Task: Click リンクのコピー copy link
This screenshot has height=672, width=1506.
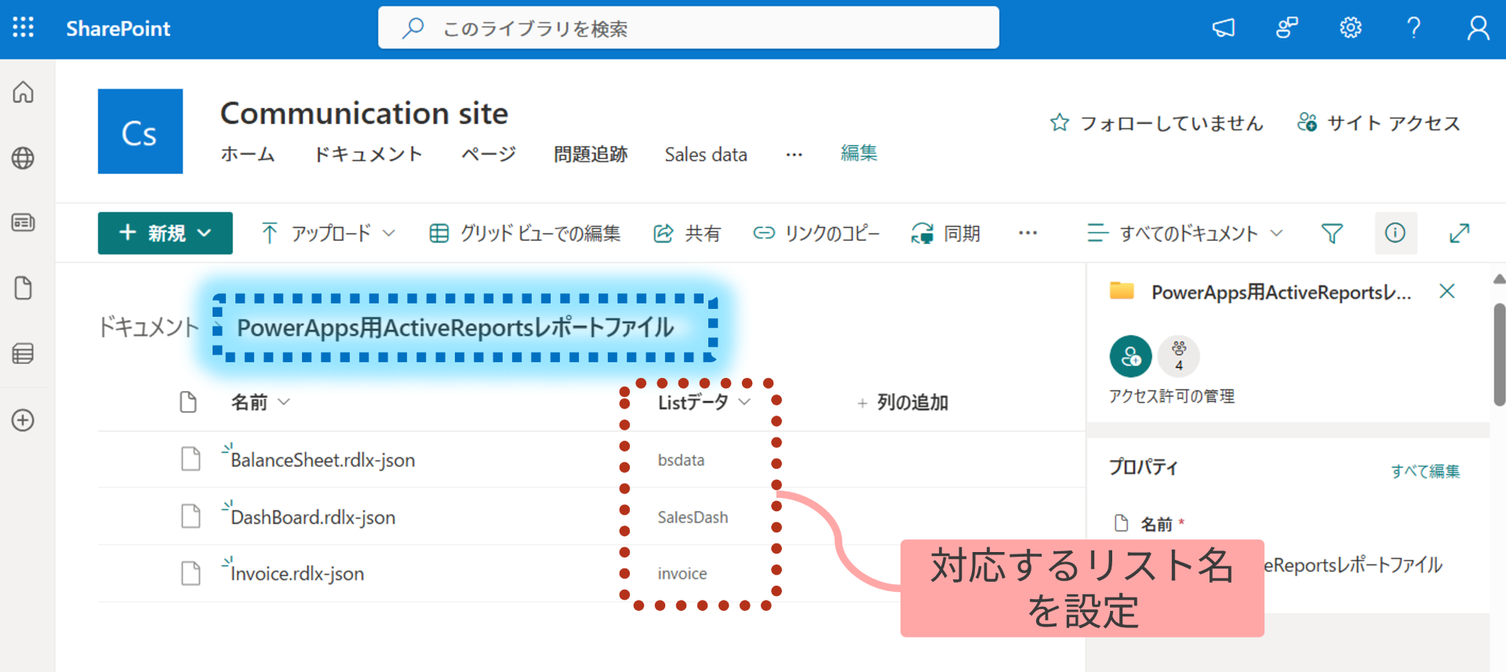Action: pyautogui.click(x=817, y=233)
